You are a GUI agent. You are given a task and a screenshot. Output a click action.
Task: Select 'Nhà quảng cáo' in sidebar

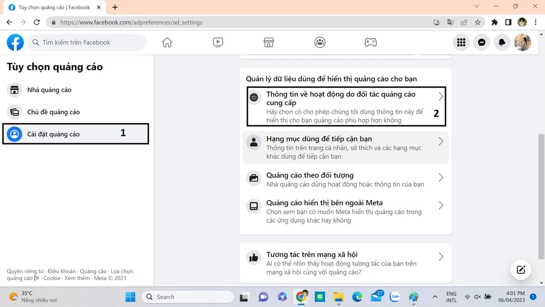click(49, 90)
